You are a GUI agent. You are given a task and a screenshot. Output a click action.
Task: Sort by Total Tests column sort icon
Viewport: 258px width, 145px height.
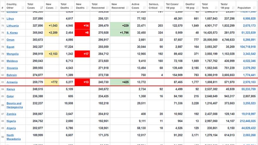(x=216, y=8)
